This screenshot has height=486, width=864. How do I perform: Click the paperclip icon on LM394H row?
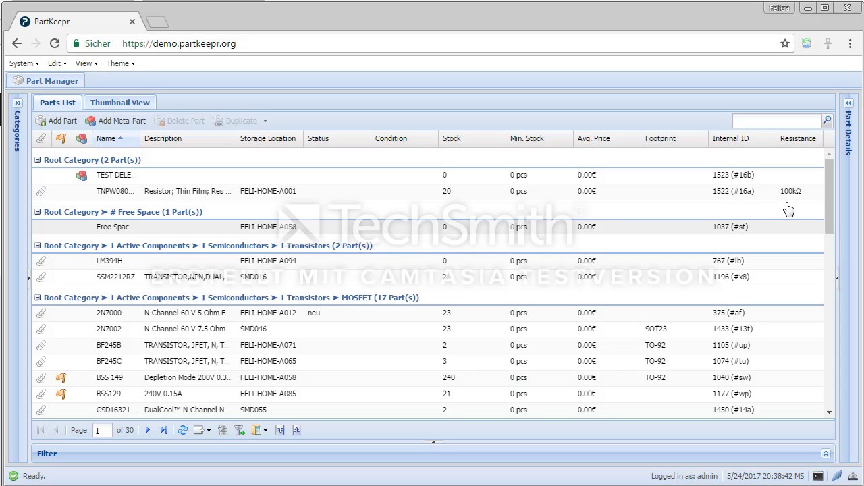41,261
